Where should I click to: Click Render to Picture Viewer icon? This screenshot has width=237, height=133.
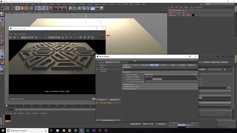pyautogui.click(x=60, y=8)
